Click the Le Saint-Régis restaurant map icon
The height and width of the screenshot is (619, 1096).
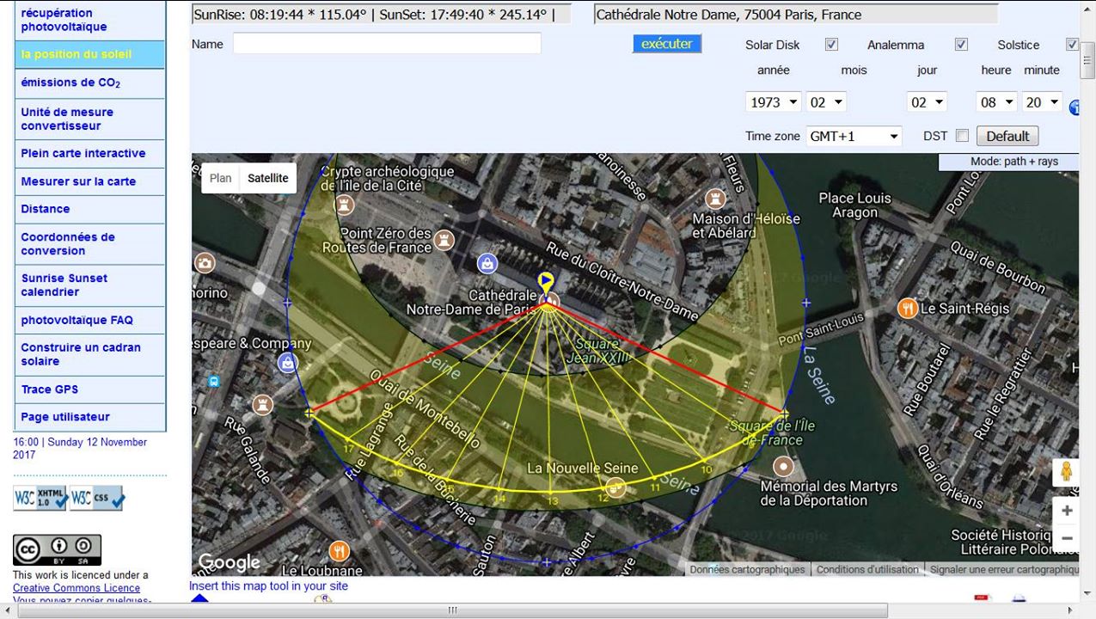tap(908, 308)
